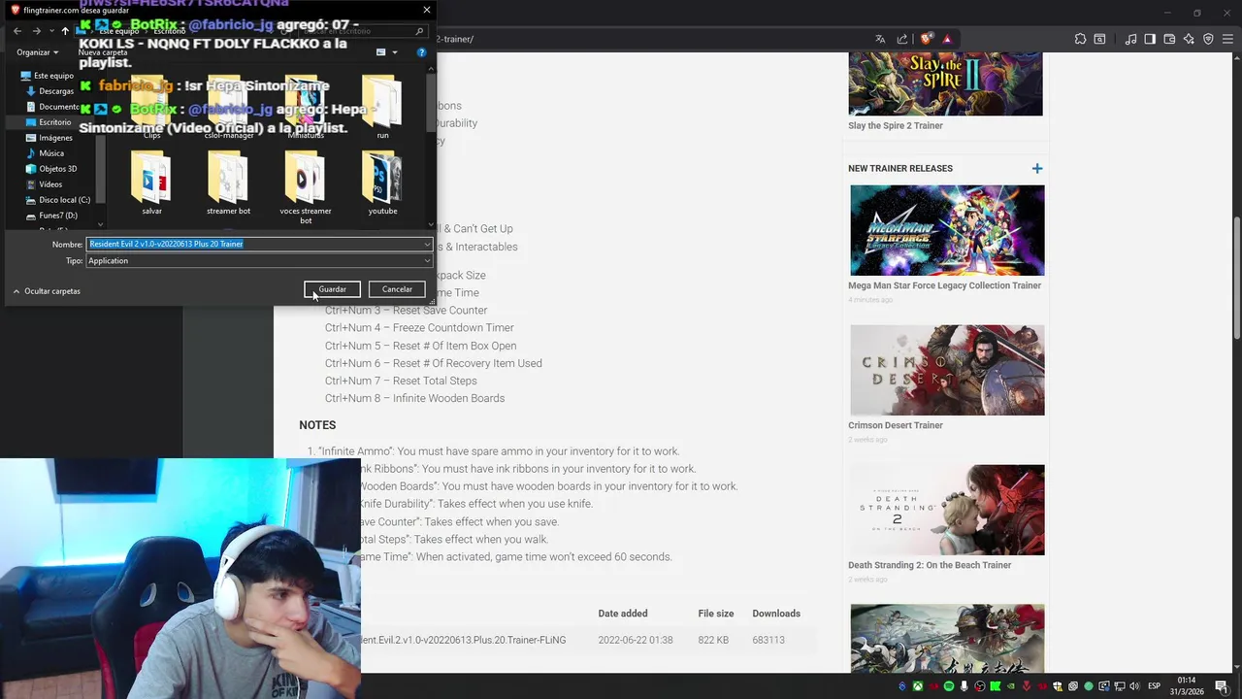Click the Forward arrow in save dialog
The height and width of the screenshot is (699, 1242).
point(37,31)
